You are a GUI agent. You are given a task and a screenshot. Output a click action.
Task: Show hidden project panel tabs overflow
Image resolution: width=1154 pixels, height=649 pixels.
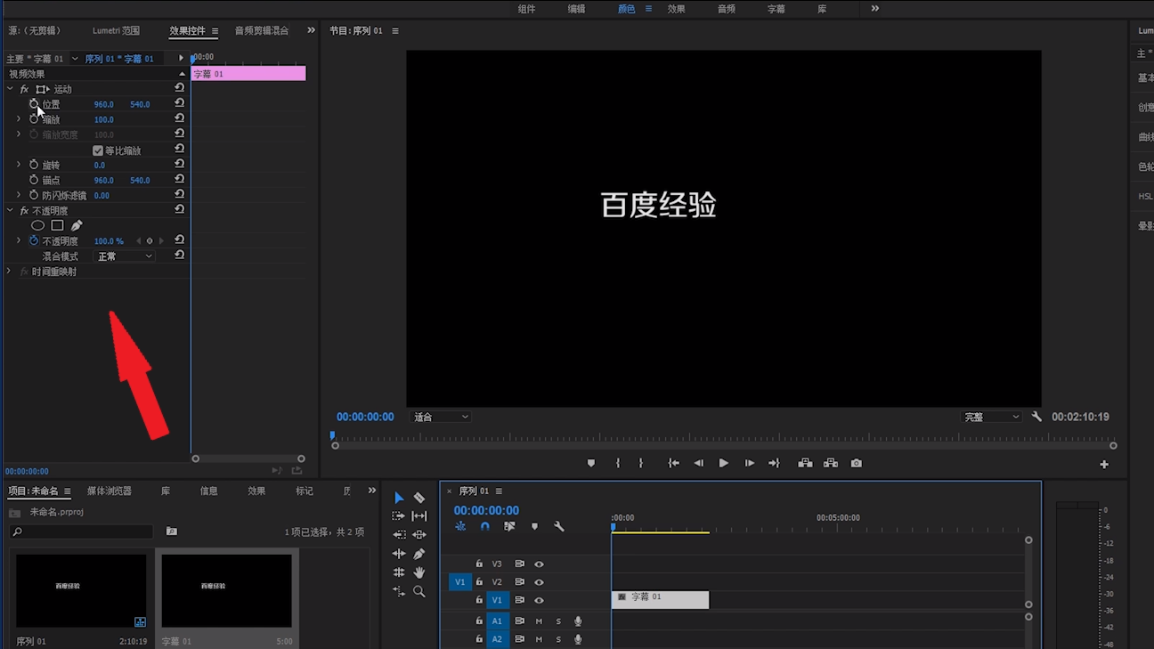coord(372,491)
